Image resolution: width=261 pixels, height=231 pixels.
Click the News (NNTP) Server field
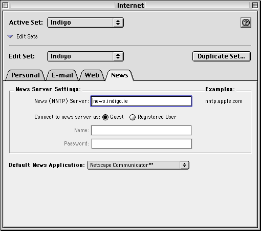[141, 101]
